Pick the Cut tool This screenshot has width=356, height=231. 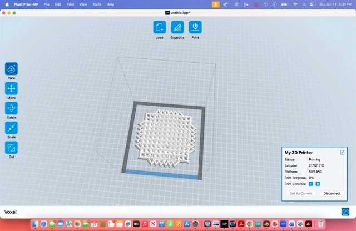click(11, 148)
